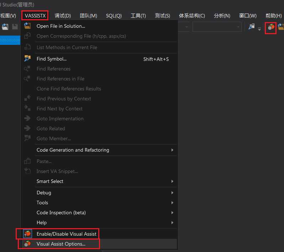Expand Code Inspection (beta) submenu

[99, 212]
